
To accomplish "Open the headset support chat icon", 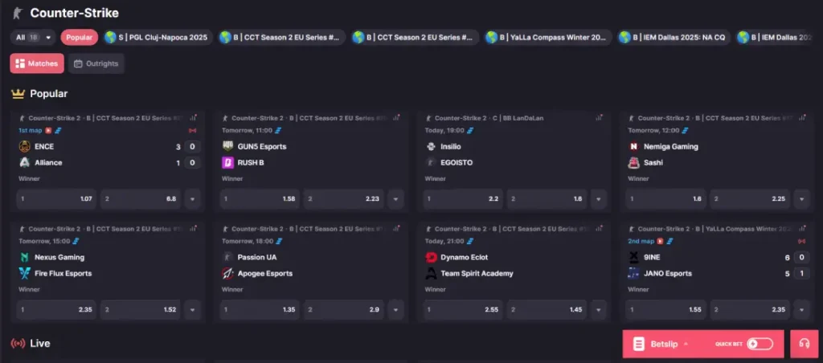I will tap(804, 344).
